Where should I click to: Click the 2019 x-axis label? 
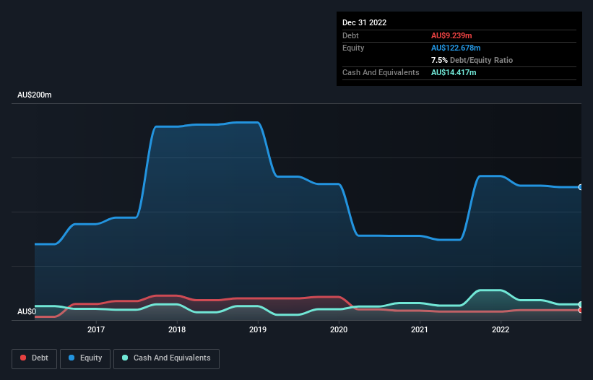tap(258, 329)
